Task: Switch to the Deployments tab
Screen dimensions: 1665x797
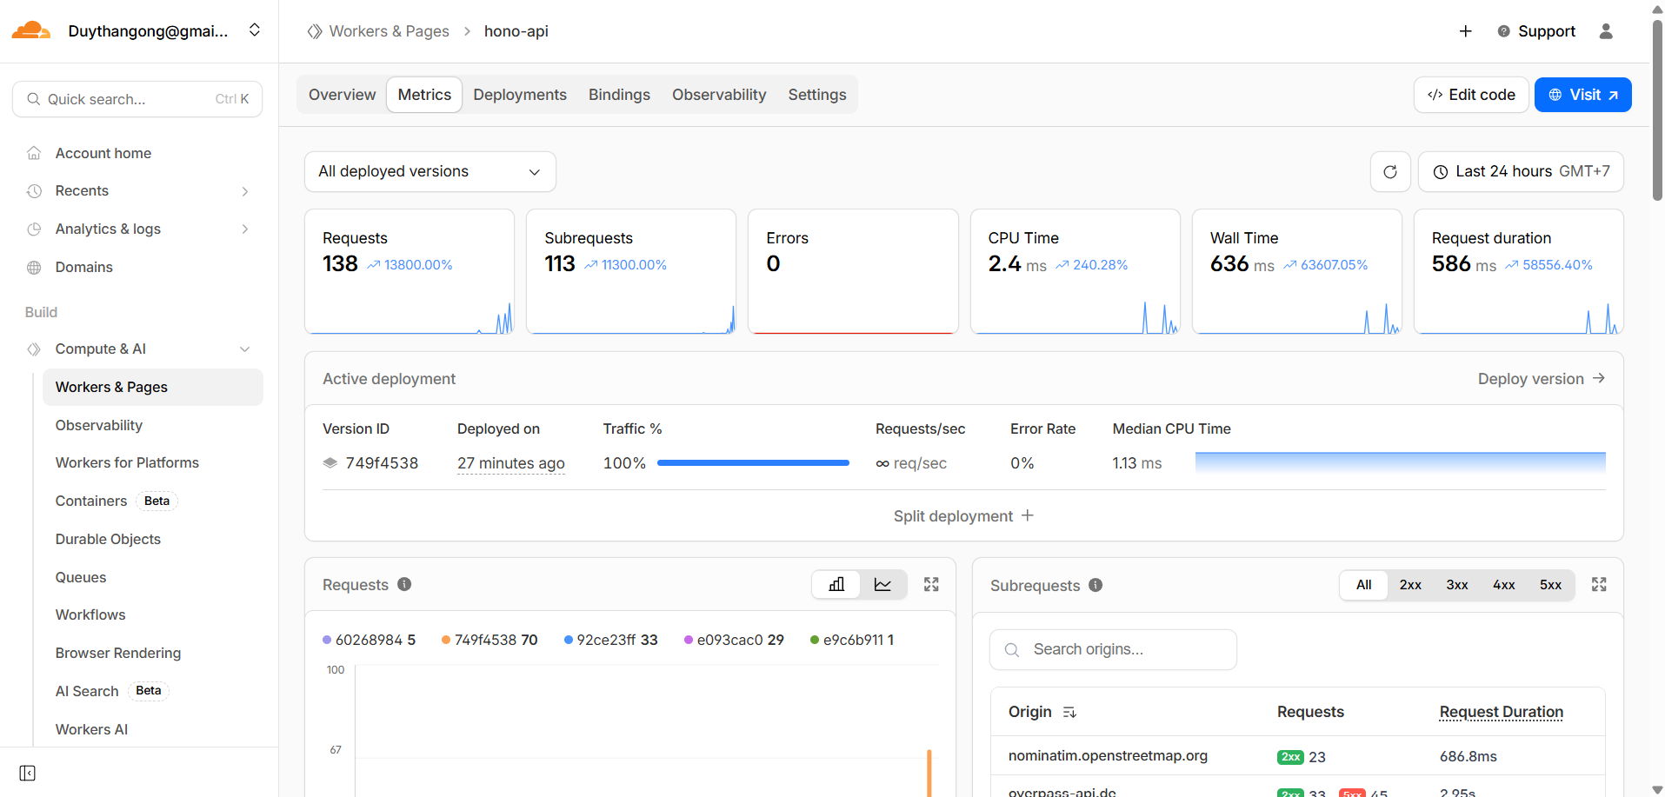Action: click(519, 94)
